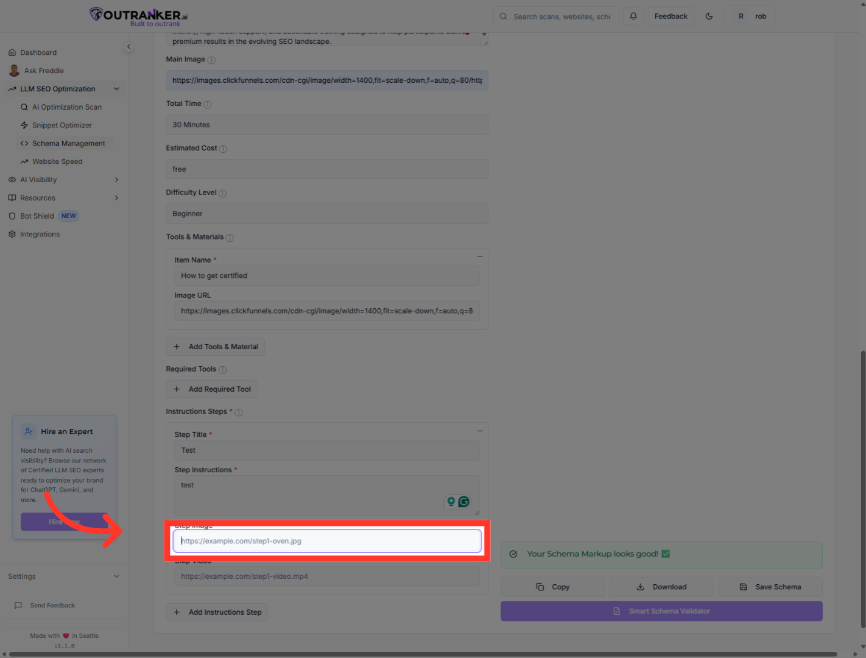This screenshot has width=866, height=658.
Task: Click the Difficulty Level field
Action: 327,214
